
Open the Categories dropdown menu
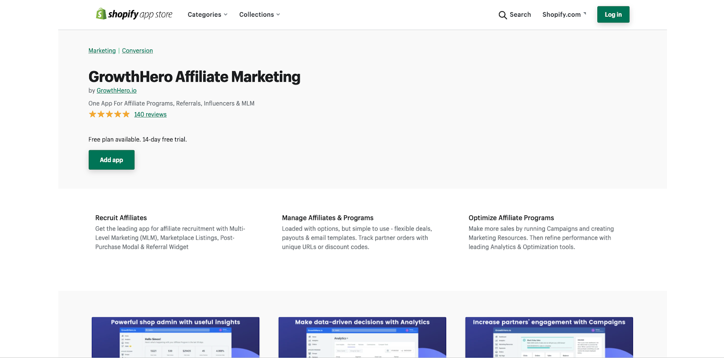pos(208,14)
